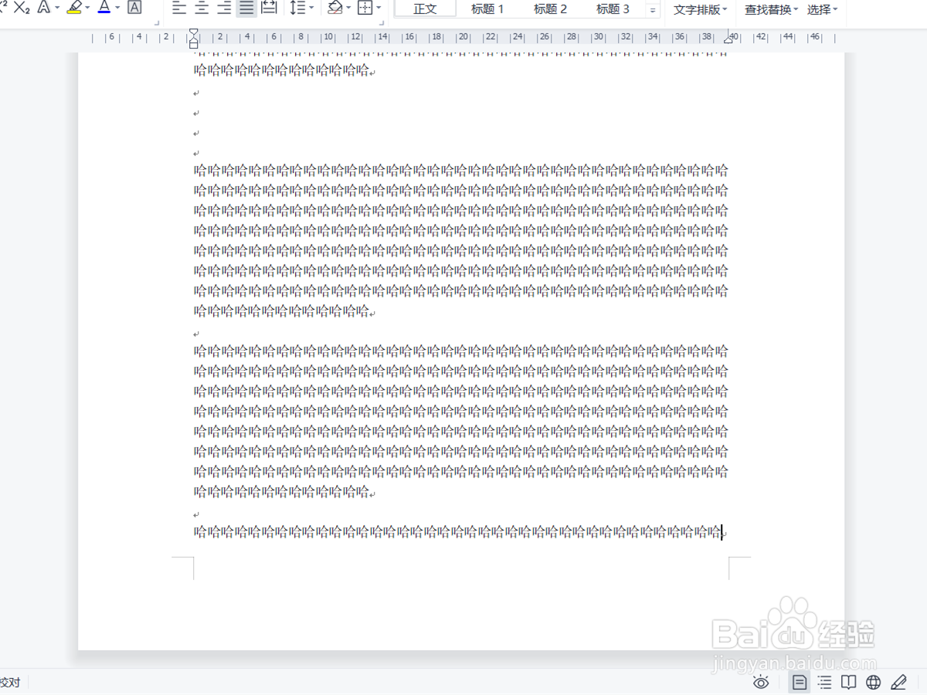This screenshot has width=927, height=695.
Task: Enable writing mode pen icon
Action: tap(898, 682)
